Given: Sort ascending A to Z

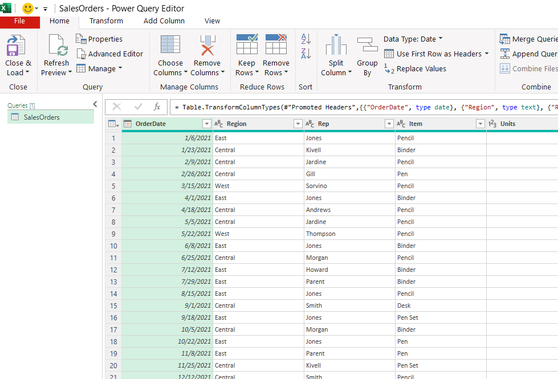Looking at the screenshot, I should [306, 38].
